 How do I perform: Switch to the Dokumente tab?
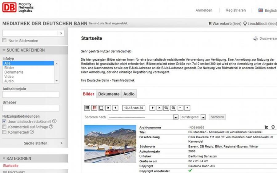click(x=109, y=94)
